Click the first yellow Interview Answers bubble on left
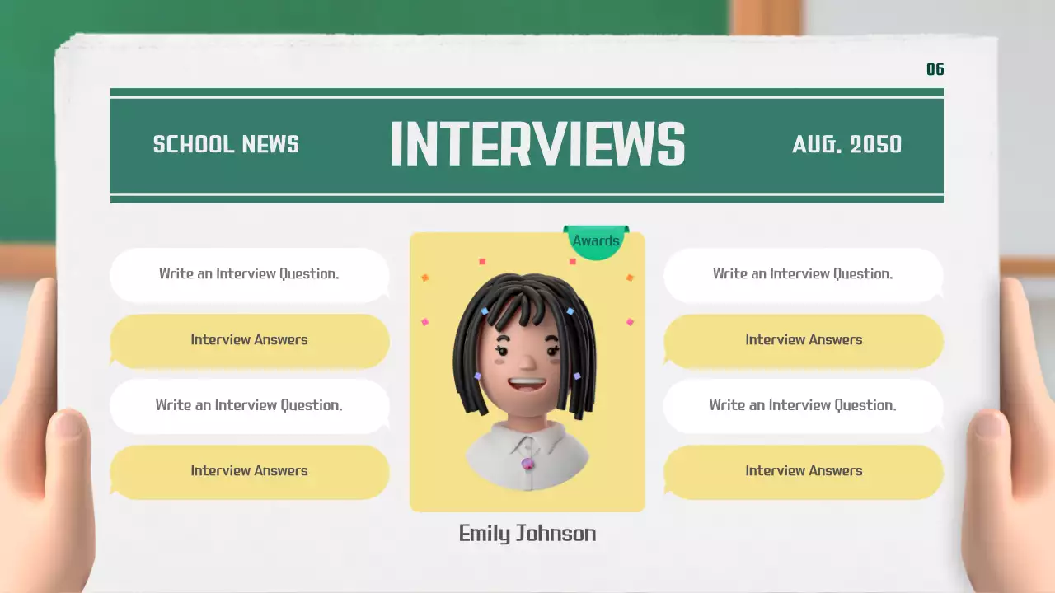The width and height of the screenshot is (1055, 593). [x=249, y=339]
